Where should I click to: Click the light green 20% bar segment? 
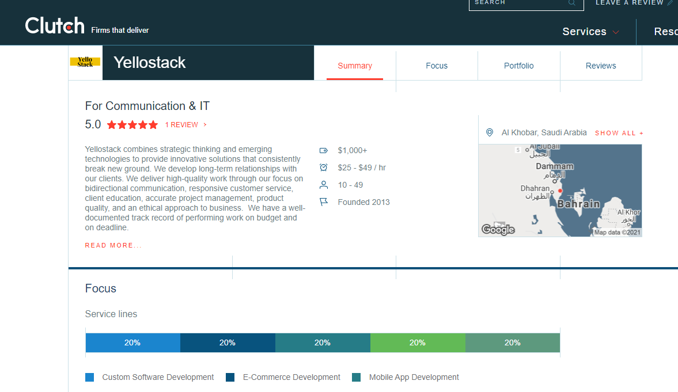point(418,342)
